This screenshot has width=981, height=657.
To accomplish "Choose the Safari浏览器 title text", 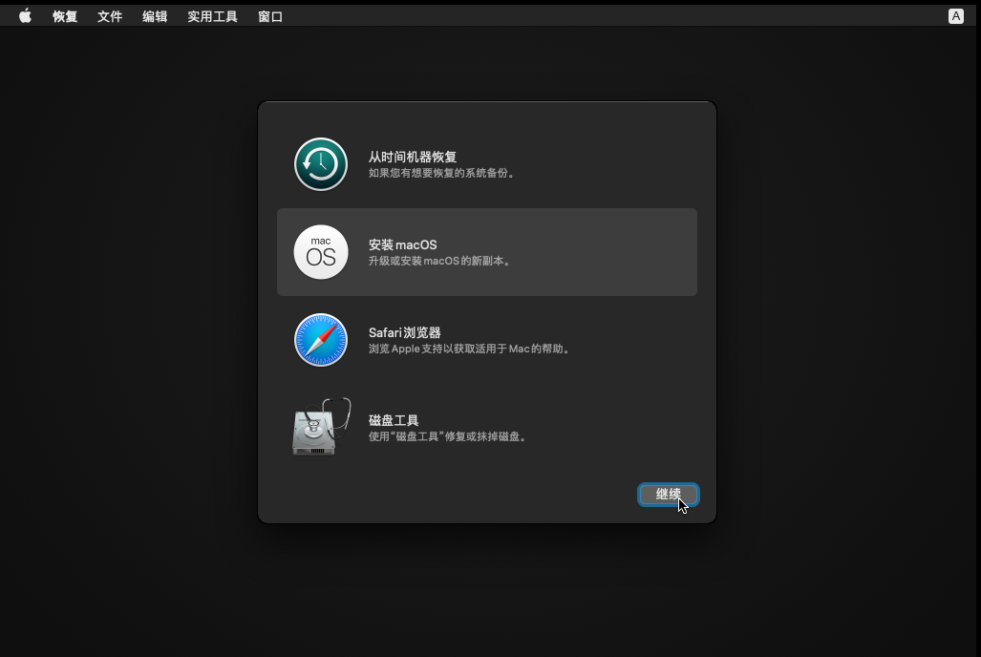I will click(x=405, y=333).
